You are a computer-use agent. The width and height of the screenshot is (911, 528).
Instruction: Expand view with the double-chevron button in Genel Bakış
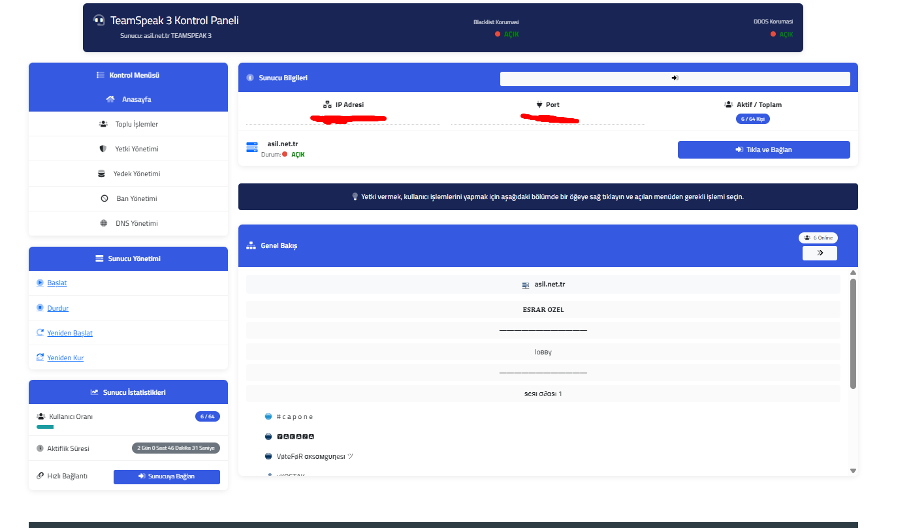820,253
